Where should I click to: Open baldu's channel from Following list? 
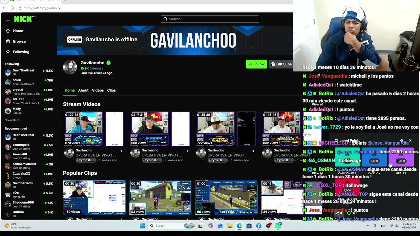pos(29,82)
